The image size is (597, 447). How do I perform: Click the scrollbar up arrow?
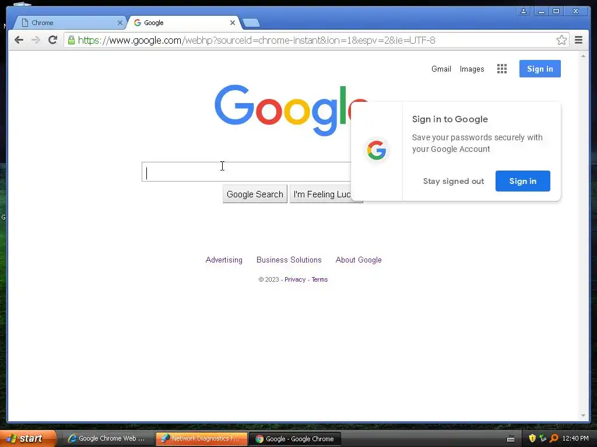(583, 56)
